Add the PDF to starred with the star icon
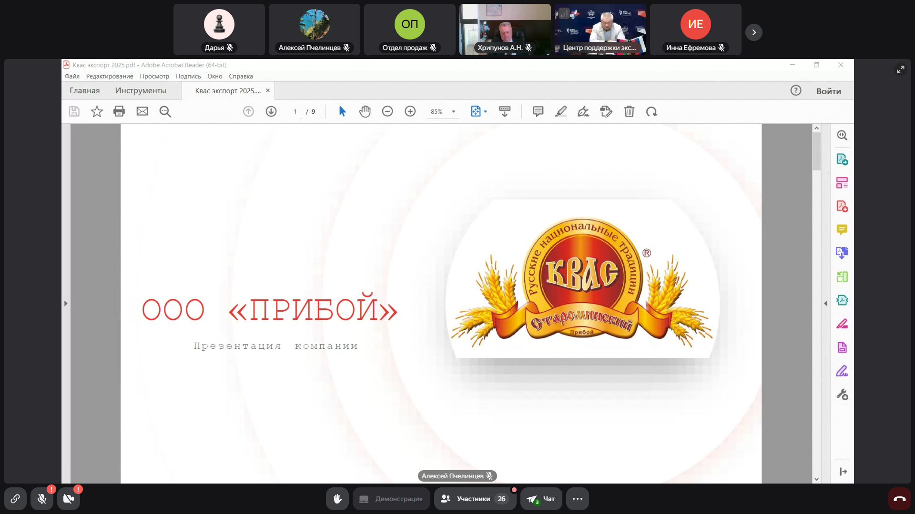The image size is (915, 514). coord(97,111)
